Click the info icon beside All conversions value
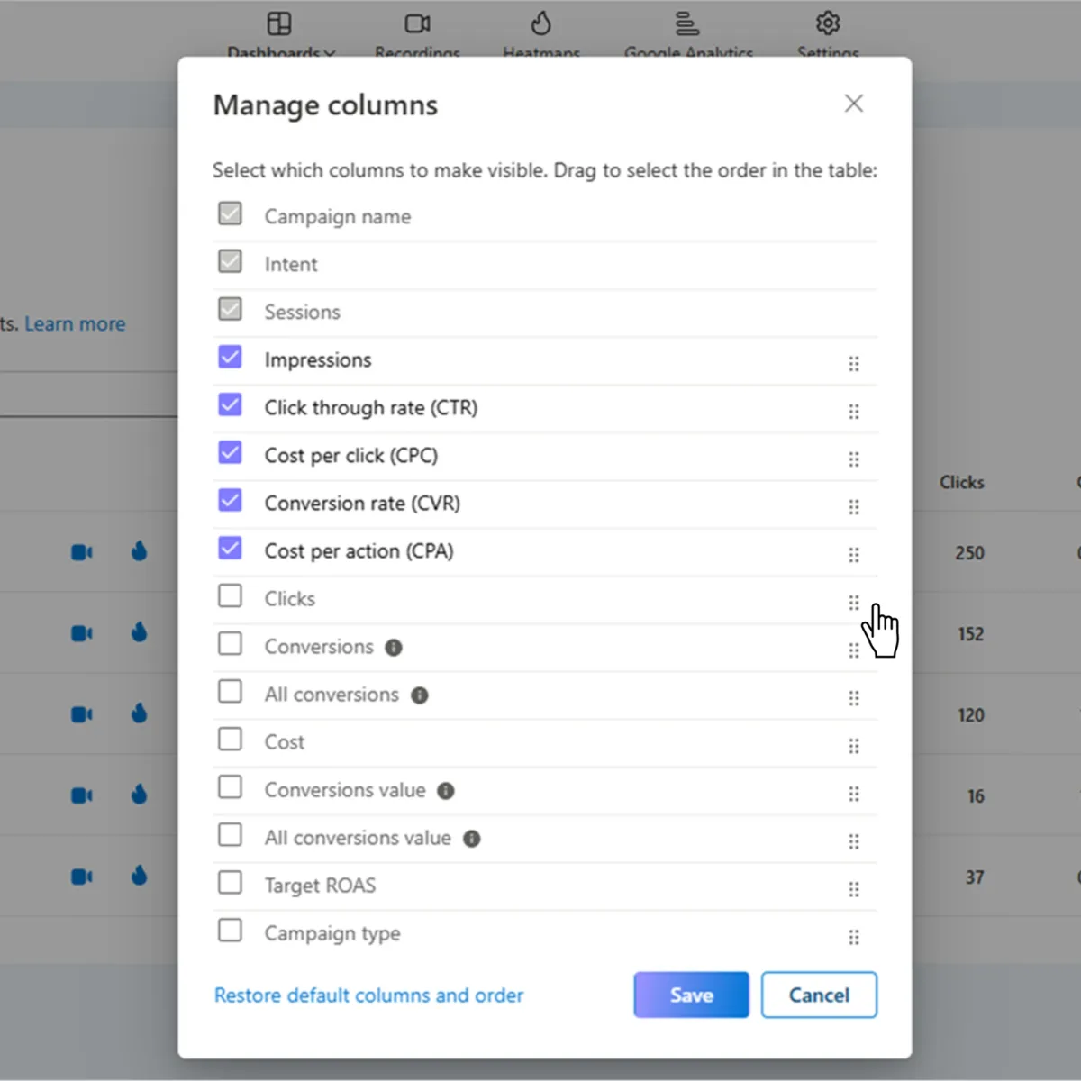Viewport: 1081px width, 1081px height. pyautogui.click(x=471, y=839)
